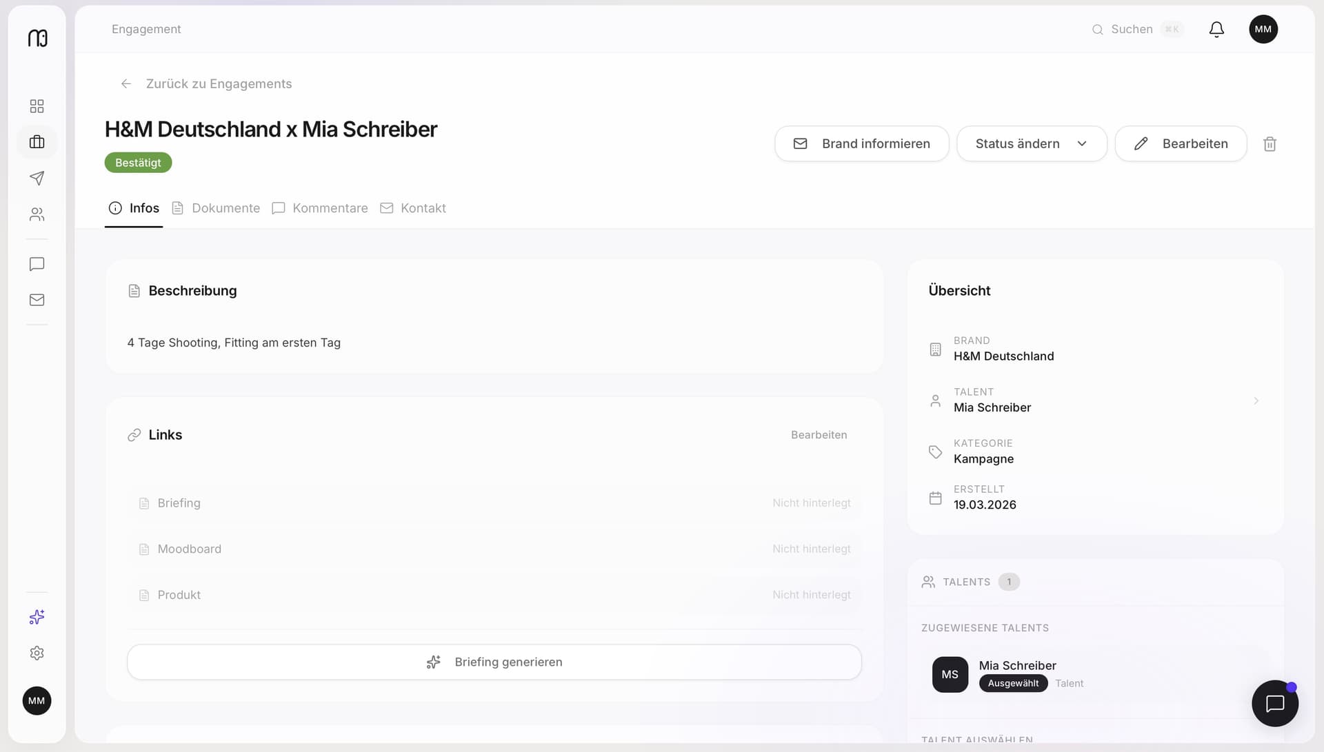Click the Bestätigt status badge
The height and width of the screenshot is (752, 1324).
138,163
